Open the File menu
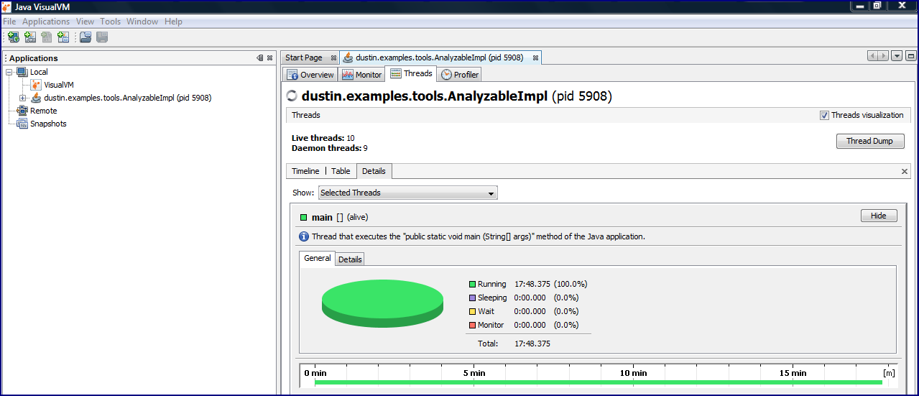This screenshot has width=919, height=396. [x=9, y=22]
